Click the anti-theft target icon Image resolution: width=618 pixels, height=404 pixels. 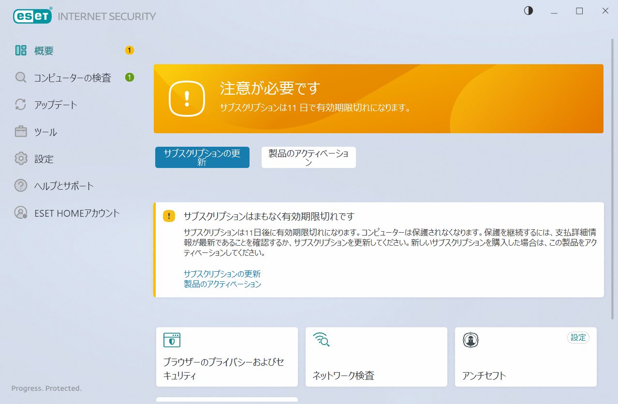coord(471,340)
